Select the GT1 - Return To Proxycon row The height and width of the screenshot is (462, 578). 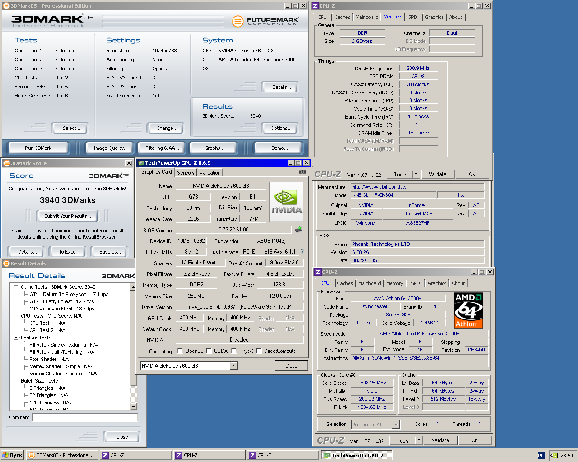pyautogui.click(x=69, y=294)
